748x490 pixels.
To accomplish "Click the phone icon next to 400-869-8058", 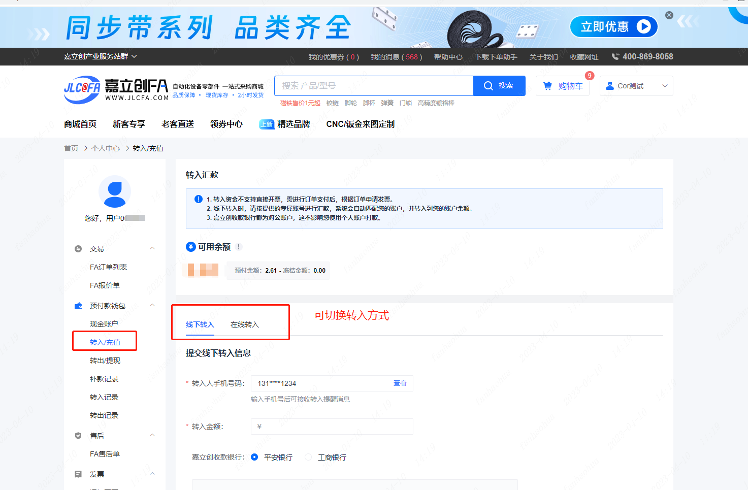I will [x=615, y=57].
